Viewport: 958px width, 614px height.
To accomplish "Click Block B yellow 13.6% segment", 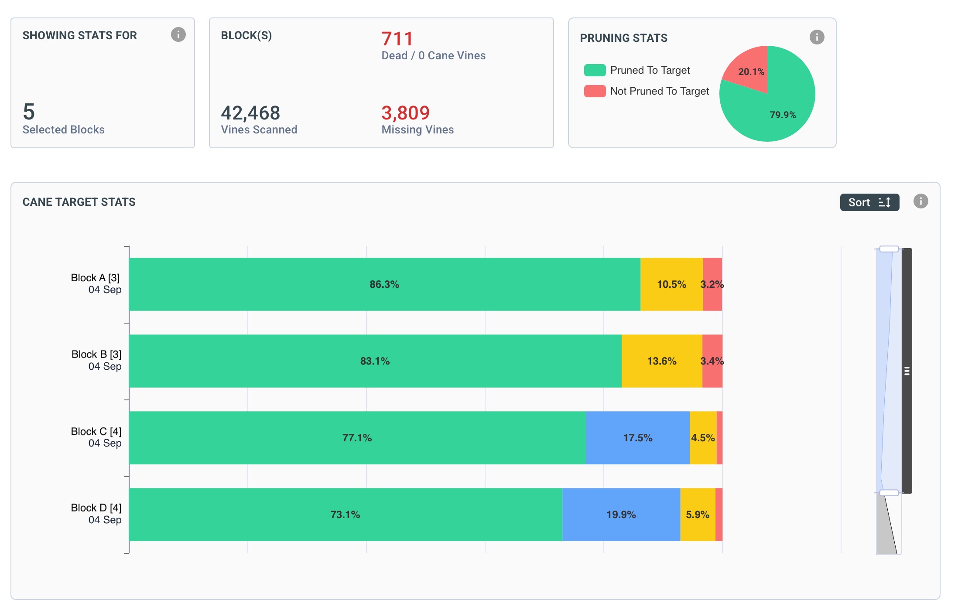I will pos(661,361).
